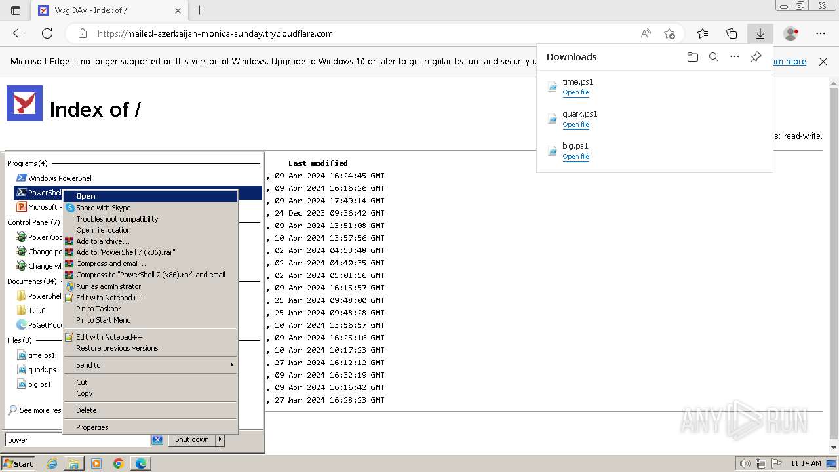Viewport: 839px width, 472px height.
Task: Reload the page with refresh icon
Action: pos(47,33)
